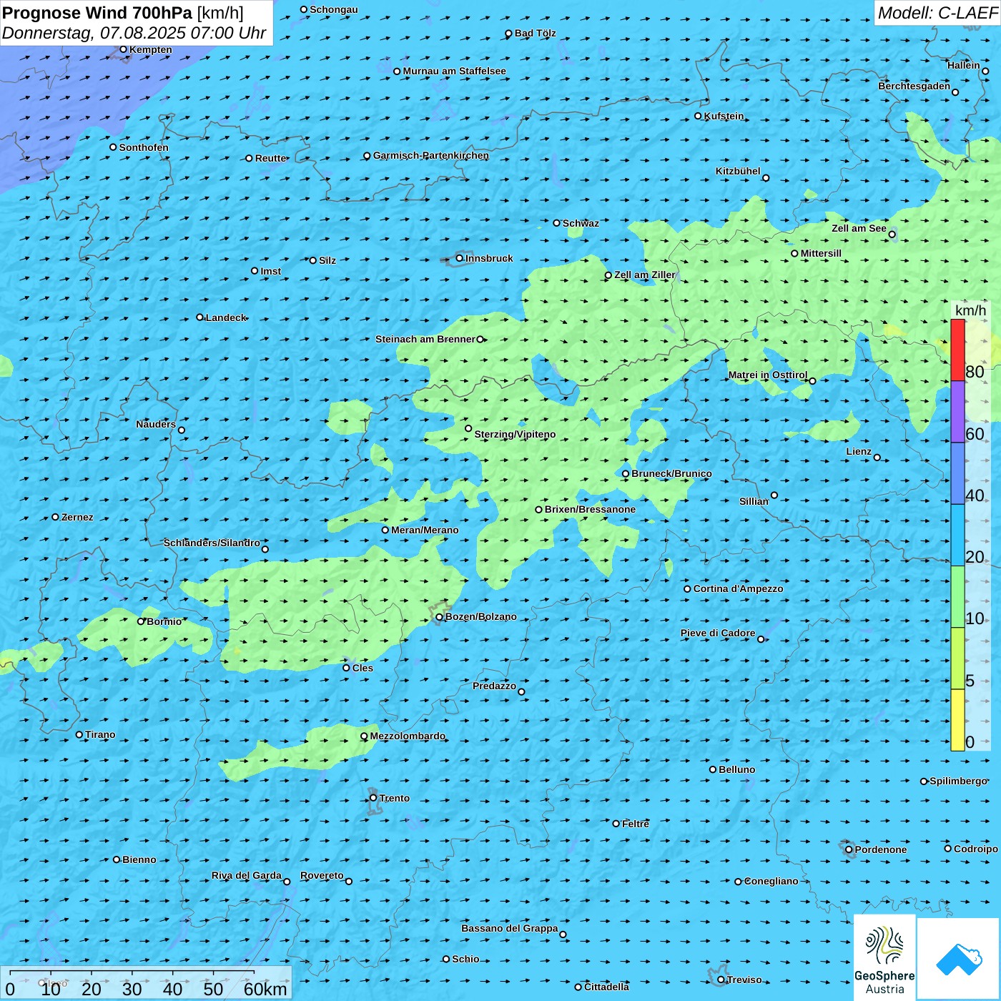Click the 'Modell: C-LAEF' label
The height and width of the screenshot is (1001, 1001).
point(937,13)
